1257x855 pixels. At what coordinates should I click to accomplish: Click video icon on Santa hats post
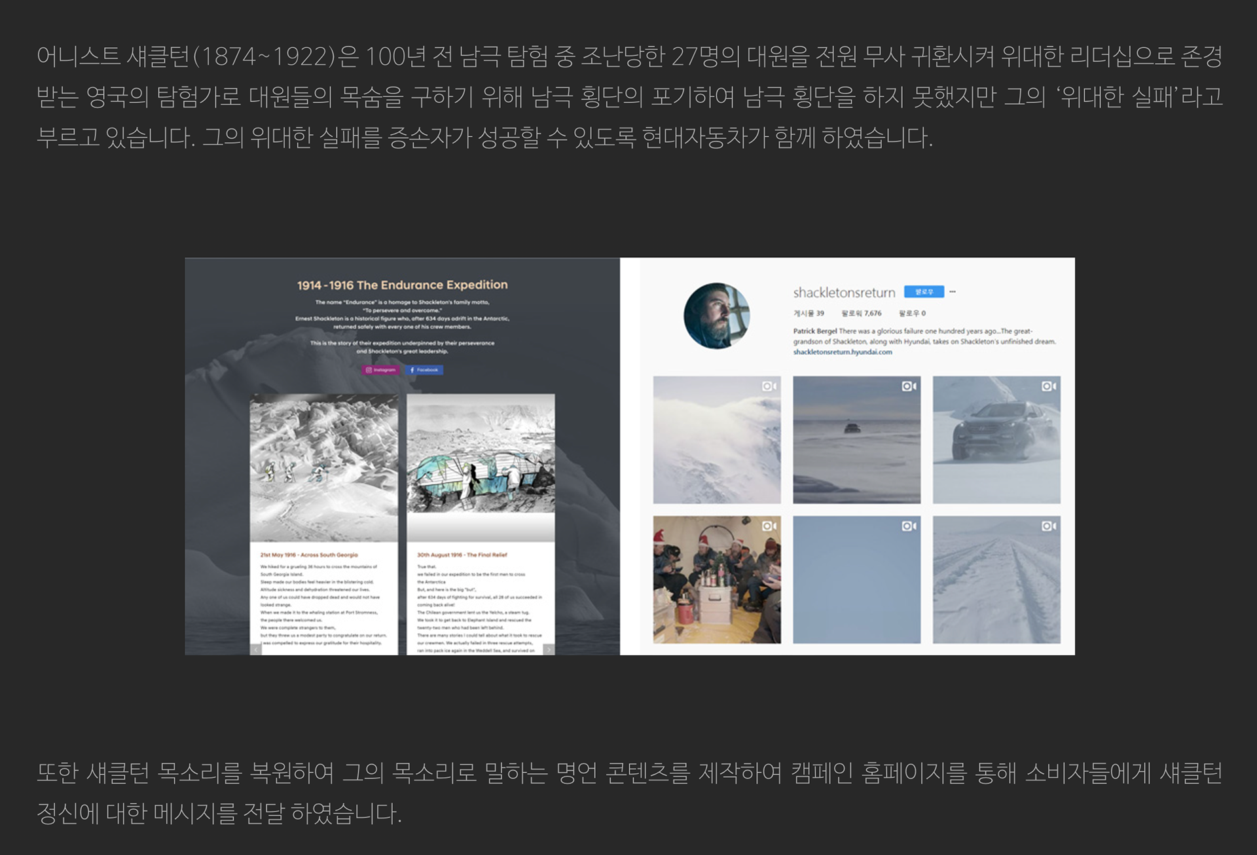point(769,526)
